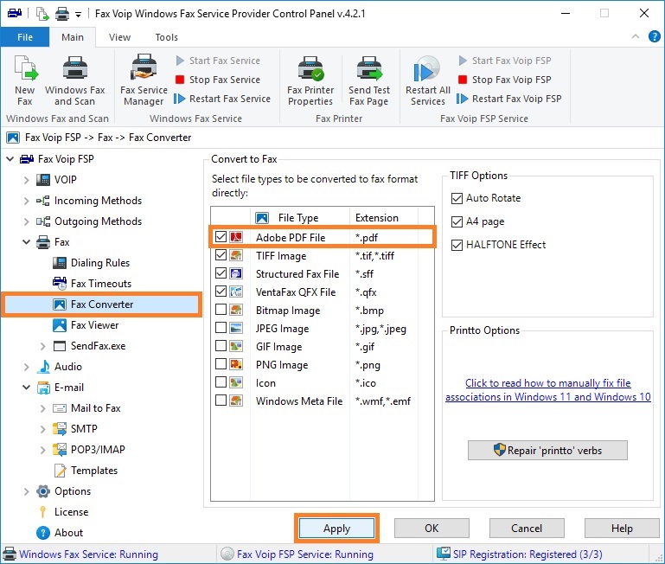The image size is (665, 564).
Task: Uncheck Adobe PDF File checkbox
Action: pyautogui.click(x=221, y=237)
